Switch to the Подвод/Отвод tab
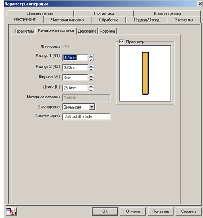 [146, 20]
